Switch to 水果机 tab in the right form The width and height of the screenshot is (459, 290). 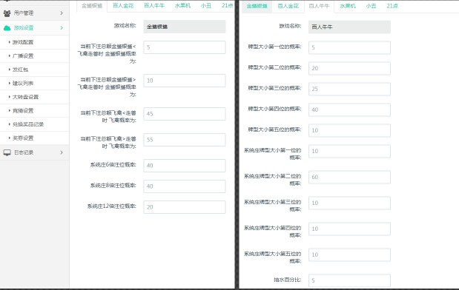coord(348,6)
